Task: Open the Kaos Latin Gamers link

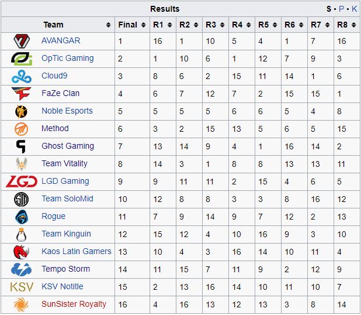Action: point(77,251)
